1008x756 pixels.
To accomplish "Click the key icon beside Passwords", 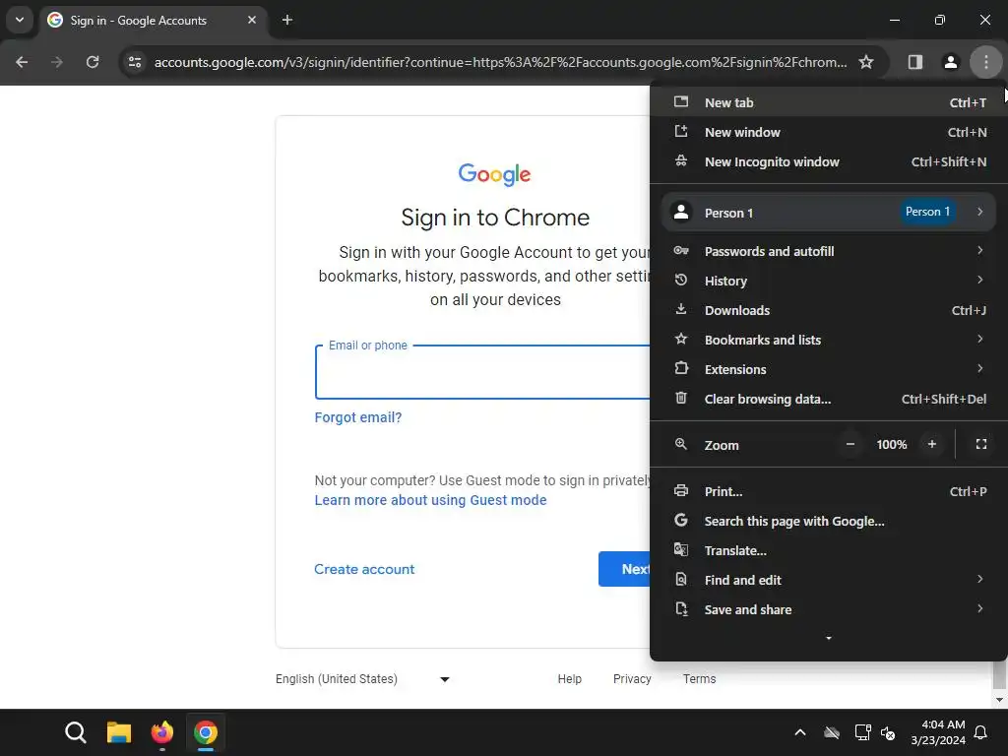I will (x=681, y=250).
